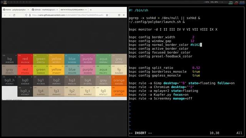Click the 'bspc rule -a Gimp' line

(x=182, y=83)
